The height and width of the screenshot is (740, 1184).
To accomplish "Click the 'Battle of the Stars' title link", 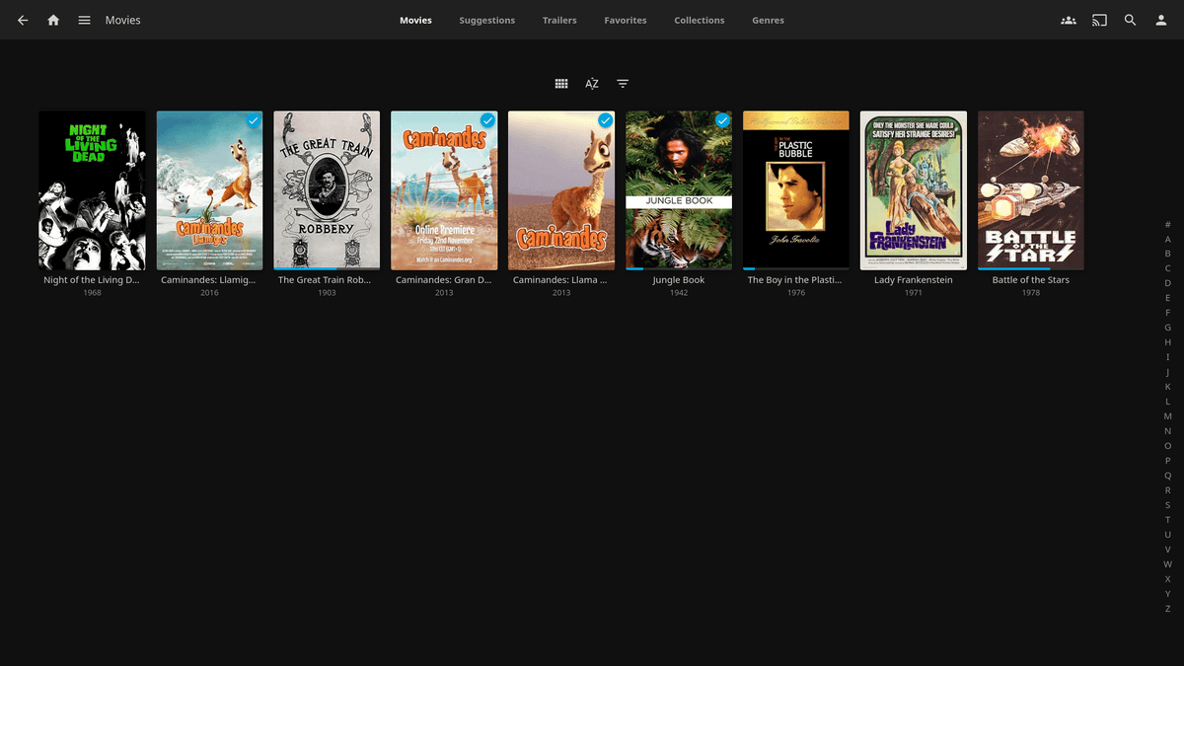I will 1031,280.
